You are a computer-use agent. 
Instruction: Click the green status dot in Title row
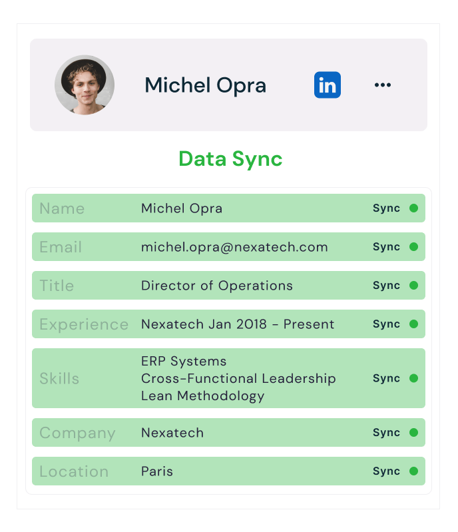413,286
